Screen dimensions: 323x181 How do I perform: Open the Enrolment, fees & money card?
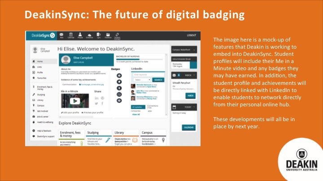pos(71,138)
